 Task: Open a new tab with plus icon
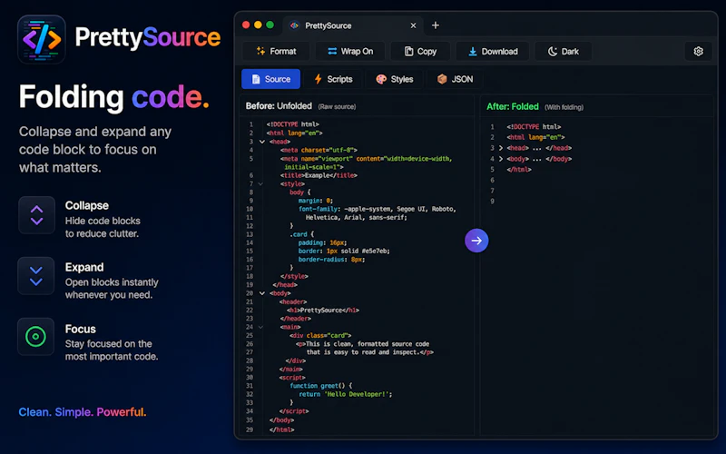[x=436, y=25]
